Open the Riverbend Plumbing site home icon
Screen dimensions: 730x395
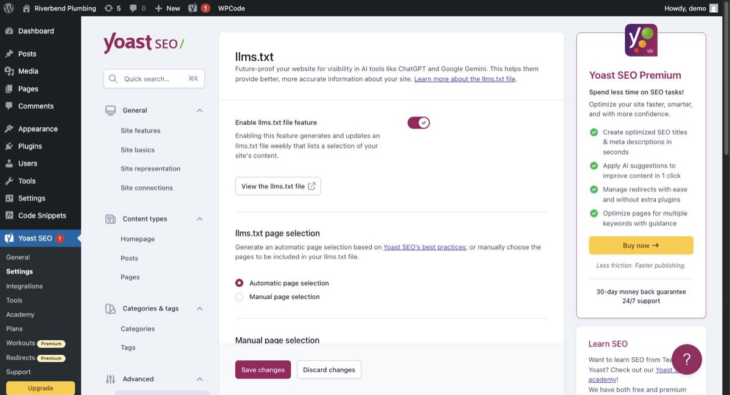click(x=26, y=8)
